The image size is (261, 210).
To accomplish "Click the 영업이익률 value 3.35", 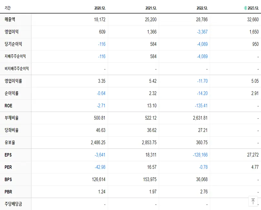I will pos(102,81).
